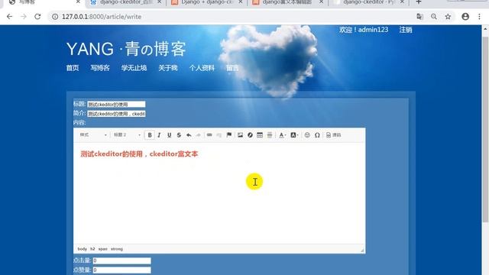
Task: Open the 学无止境 navigation link
Action: tap(134, 68)
